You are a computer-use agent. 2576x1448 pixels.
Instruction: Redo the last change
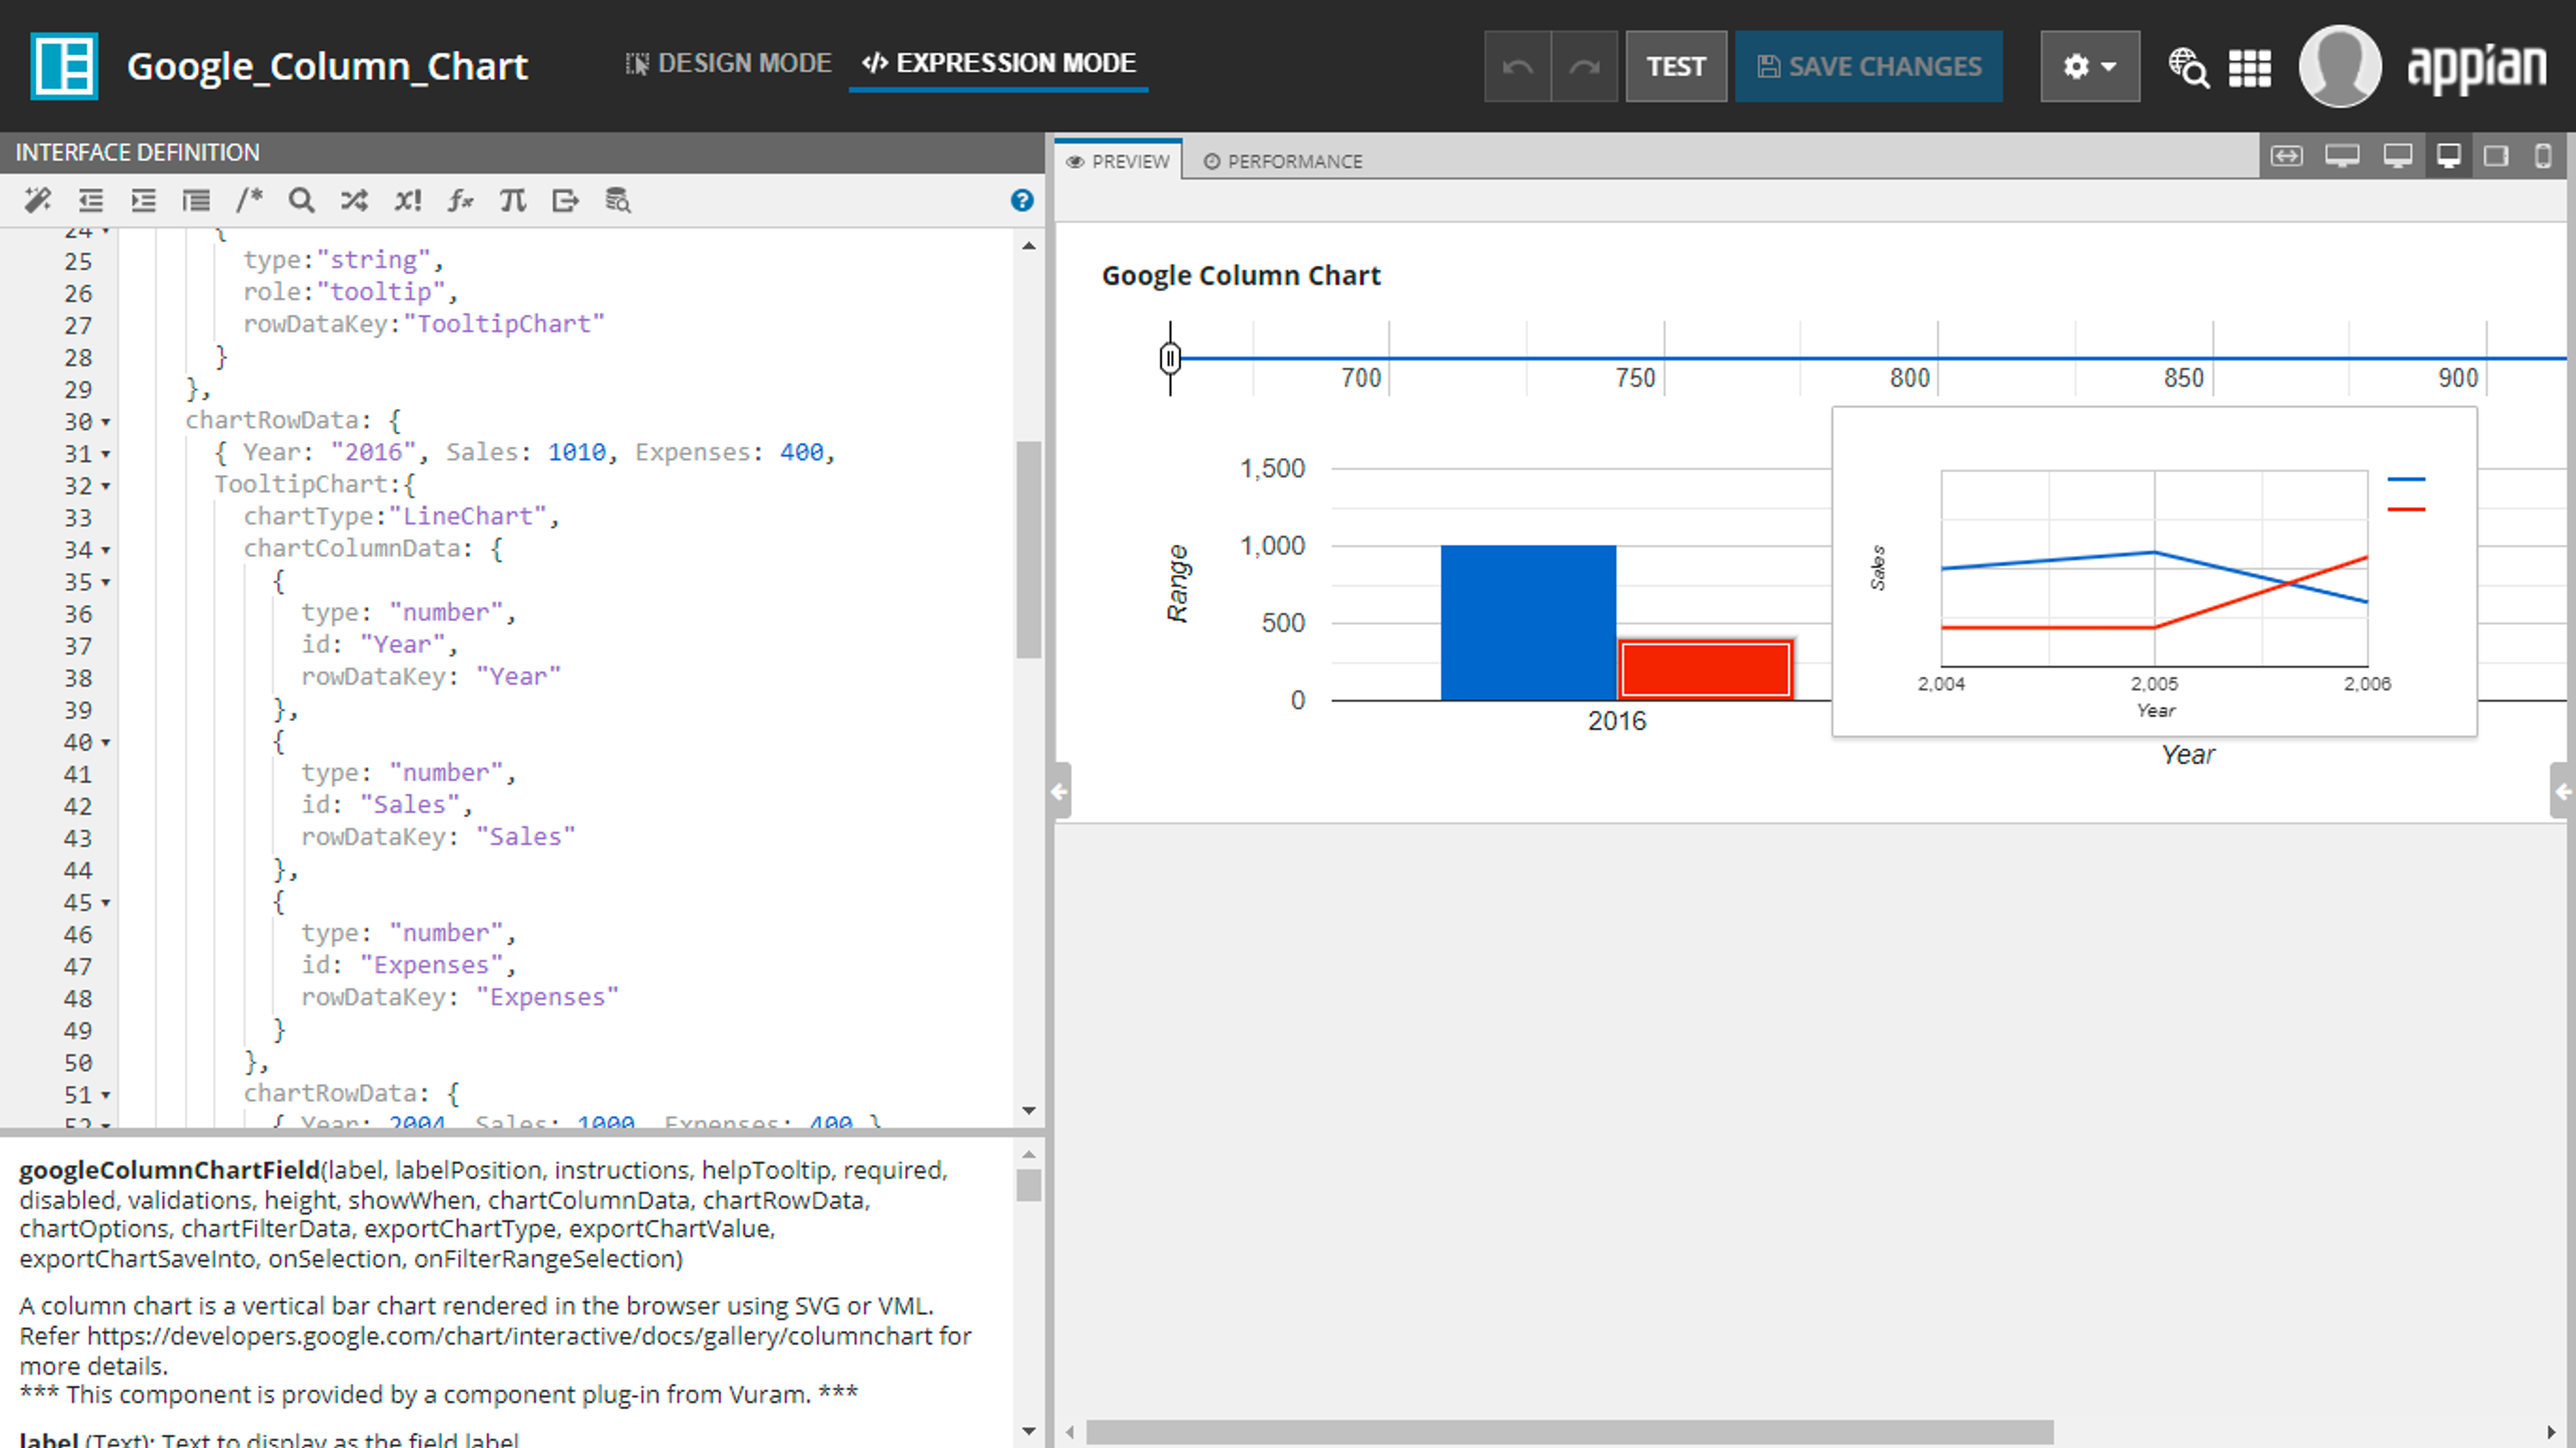tap(1584, 66)
